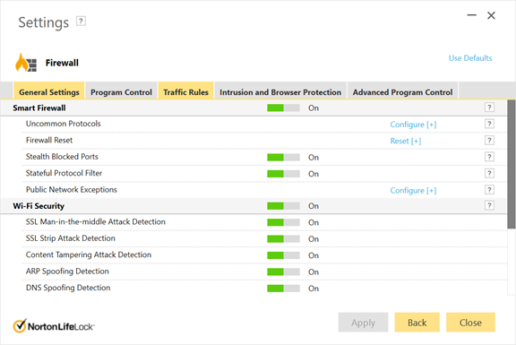Disable the Stealth Blocked Ports switch
Image resolution: width=516 pixels, height=345 pixels.
(x=283, y=158)
